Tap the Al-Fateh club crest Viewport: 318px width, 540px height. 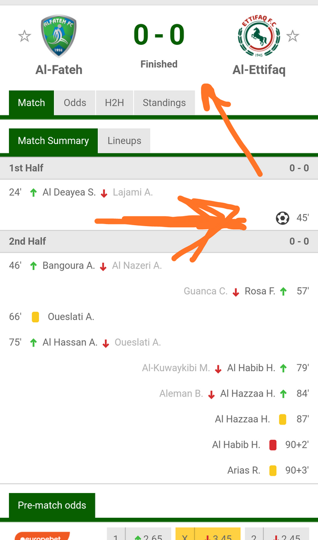pyautogui.click(x=59, y=36)
